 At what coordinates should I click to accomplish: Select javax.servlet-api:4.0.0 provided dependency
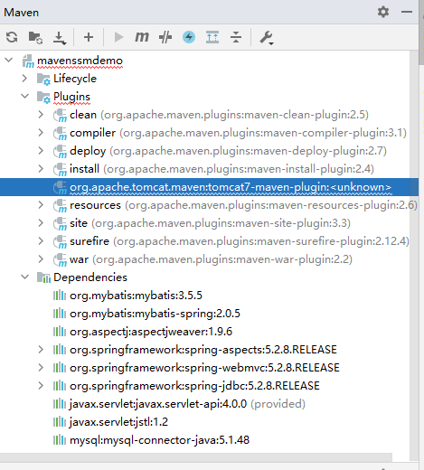click(187, 404)
